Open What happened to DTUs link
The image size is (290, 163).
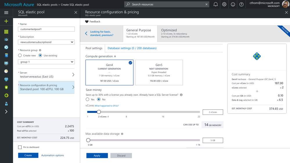tap(107, 106)
